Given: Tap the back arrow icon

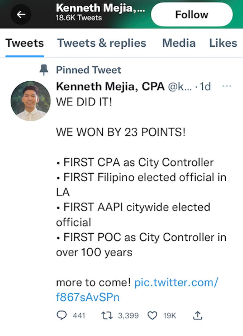Looking at the screenshot, I should [x=21, y=14].
